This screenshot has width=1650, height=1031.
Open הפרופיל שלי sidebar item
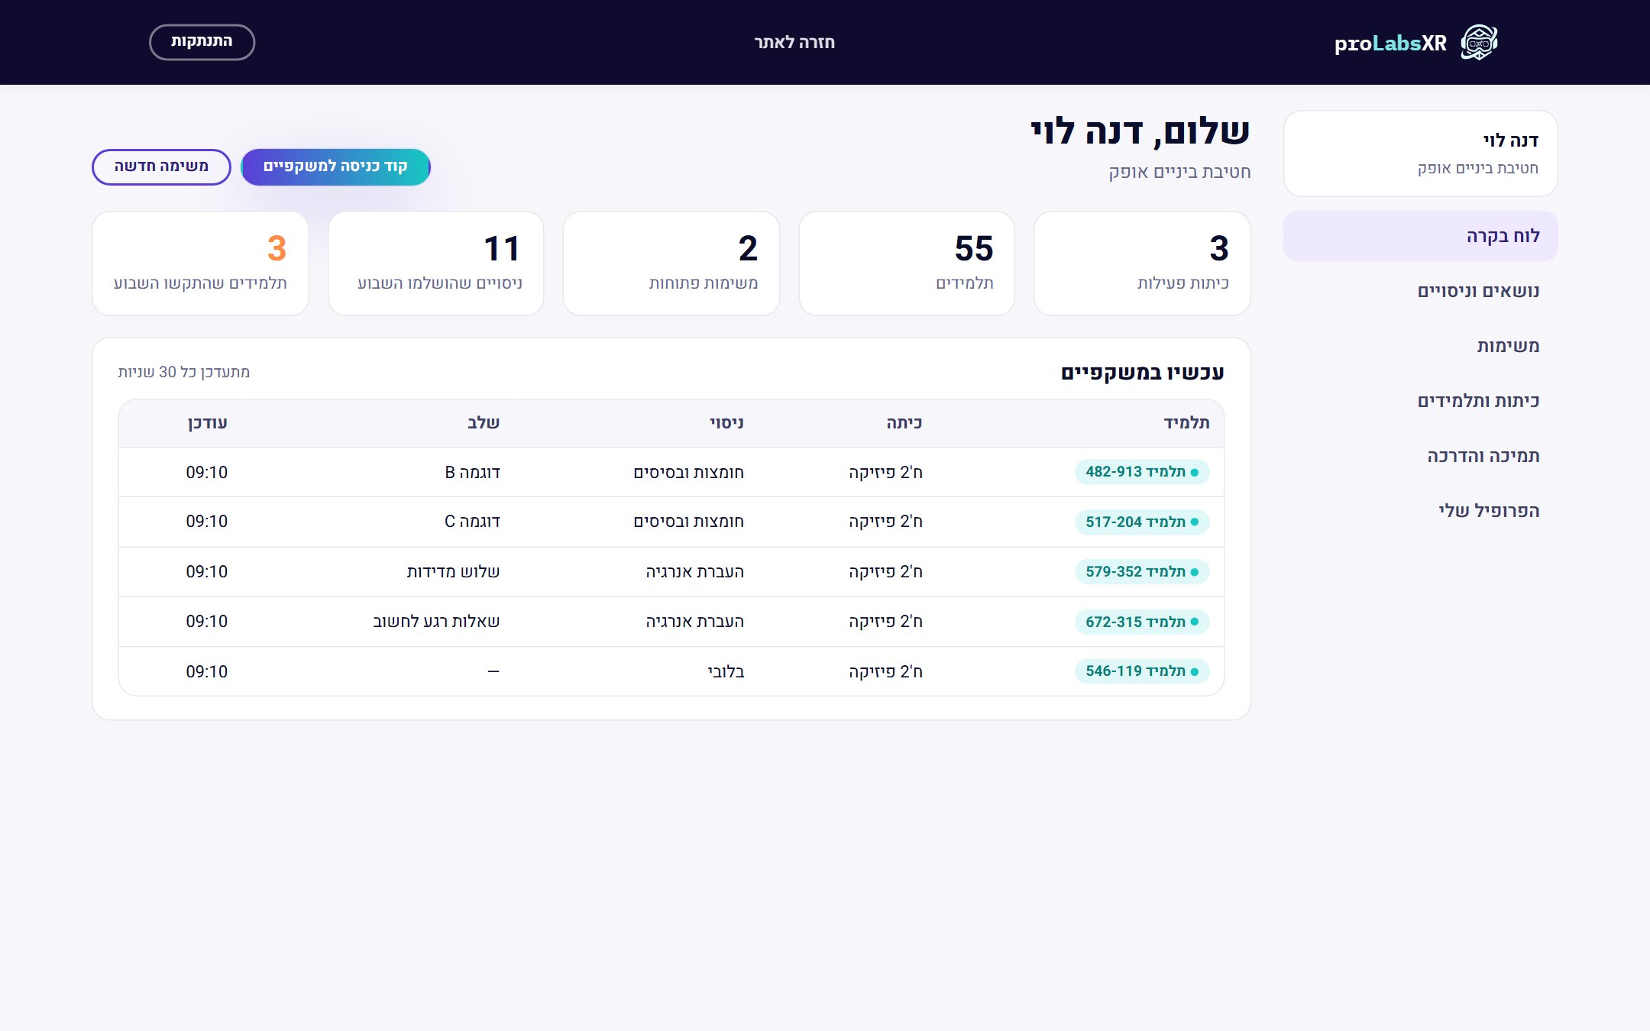tap(1420, 511)
